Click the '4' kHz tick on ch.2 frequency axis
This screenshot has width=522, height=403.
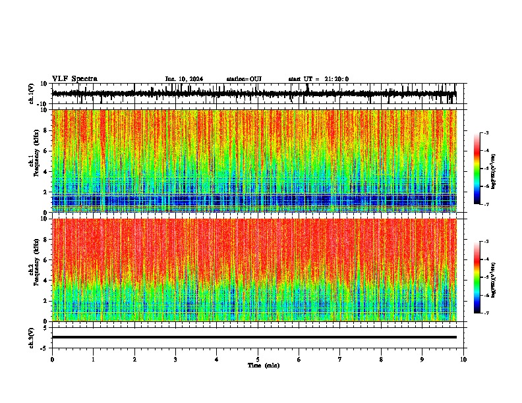[x=46, y=281]
